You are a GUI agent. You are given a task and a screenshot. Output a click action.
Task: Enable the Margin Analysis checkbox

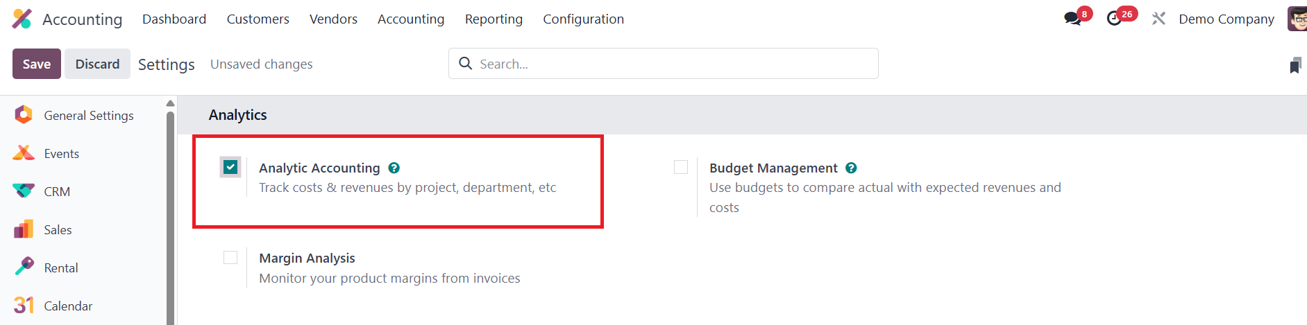(x=230, y=257)
